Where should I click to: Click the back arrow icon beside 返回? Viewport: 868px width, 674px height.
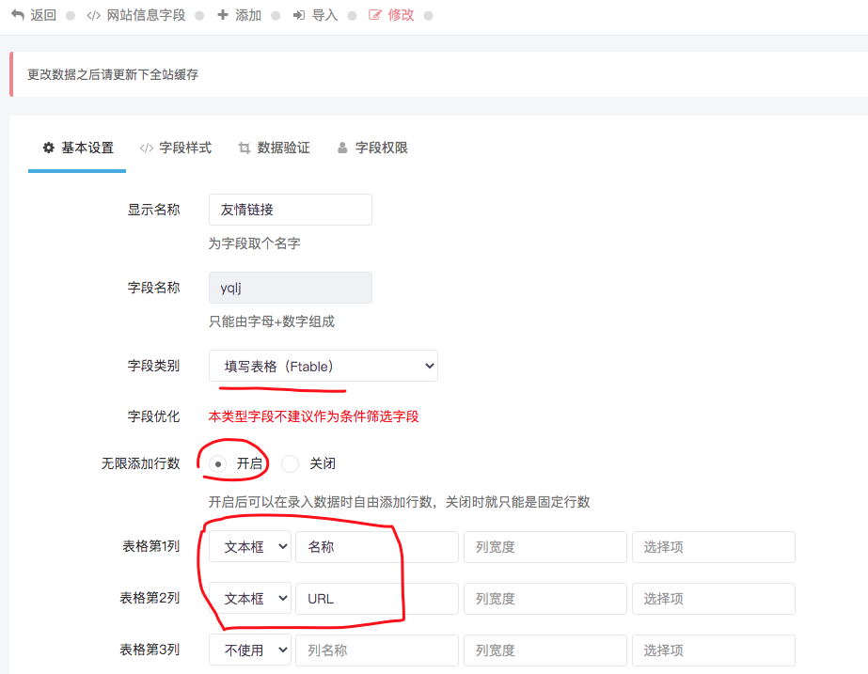(x=18, y=15)
